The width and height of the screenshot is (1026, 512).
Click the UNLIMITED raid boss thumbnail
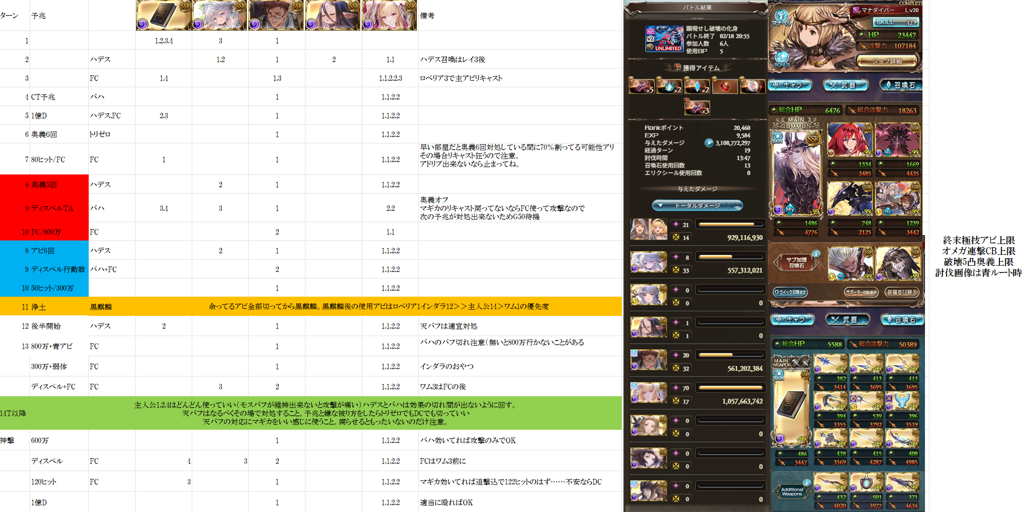click(x=664, y=39)
